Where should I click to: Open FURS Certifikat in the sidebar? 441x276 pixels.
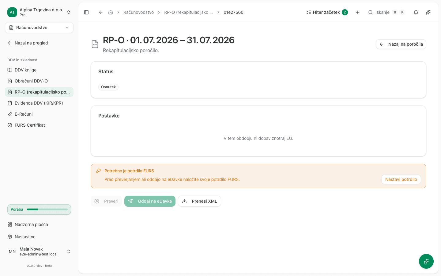pyautogui.click(x=39, y=125)
